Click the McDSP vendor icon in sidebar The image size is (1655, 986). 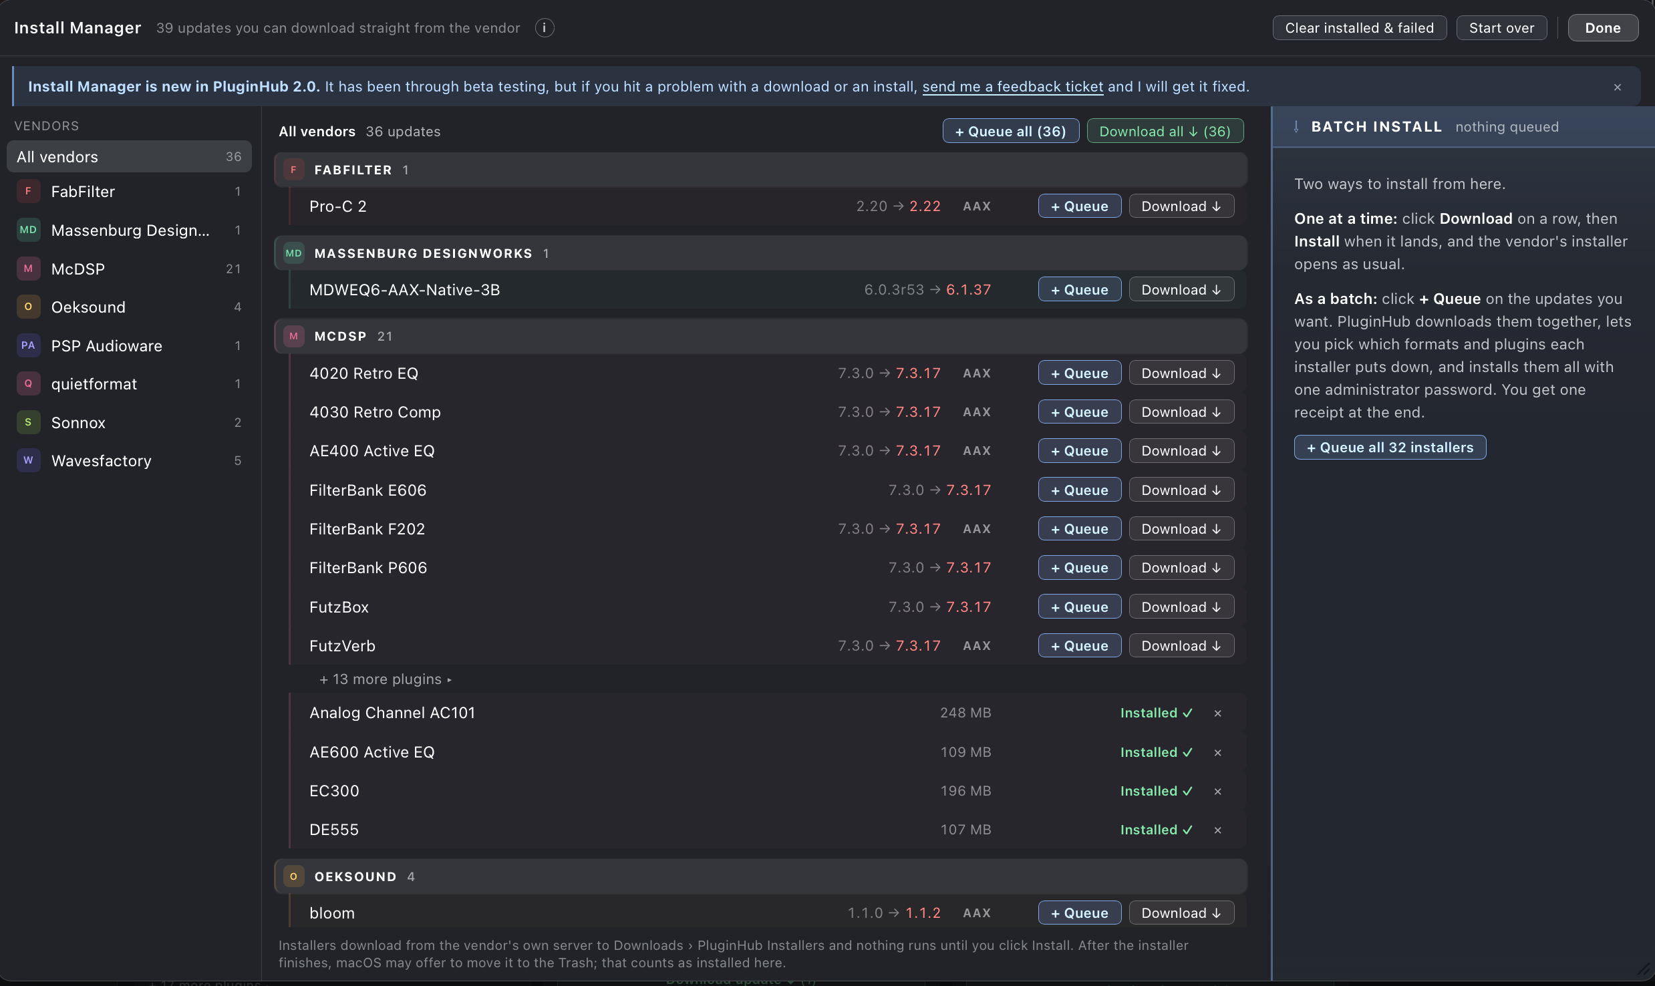pos(28,269)
